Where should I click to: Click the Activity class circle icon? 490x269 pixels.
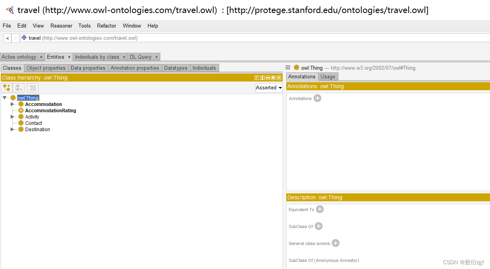click(x=21, y=117)
